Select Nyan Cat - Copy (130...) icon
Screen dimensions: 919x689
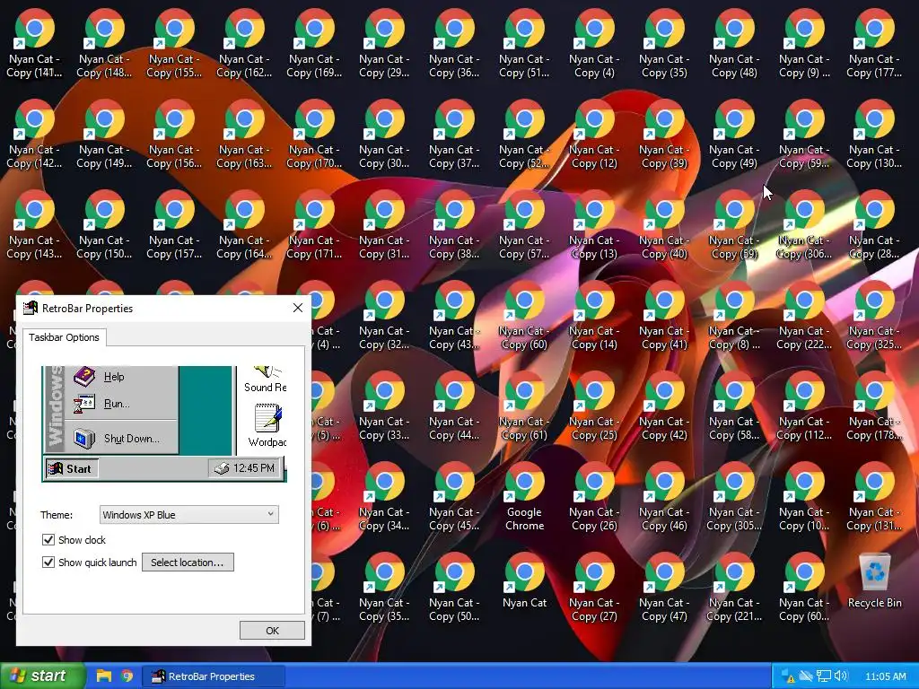tap(874, 135)
